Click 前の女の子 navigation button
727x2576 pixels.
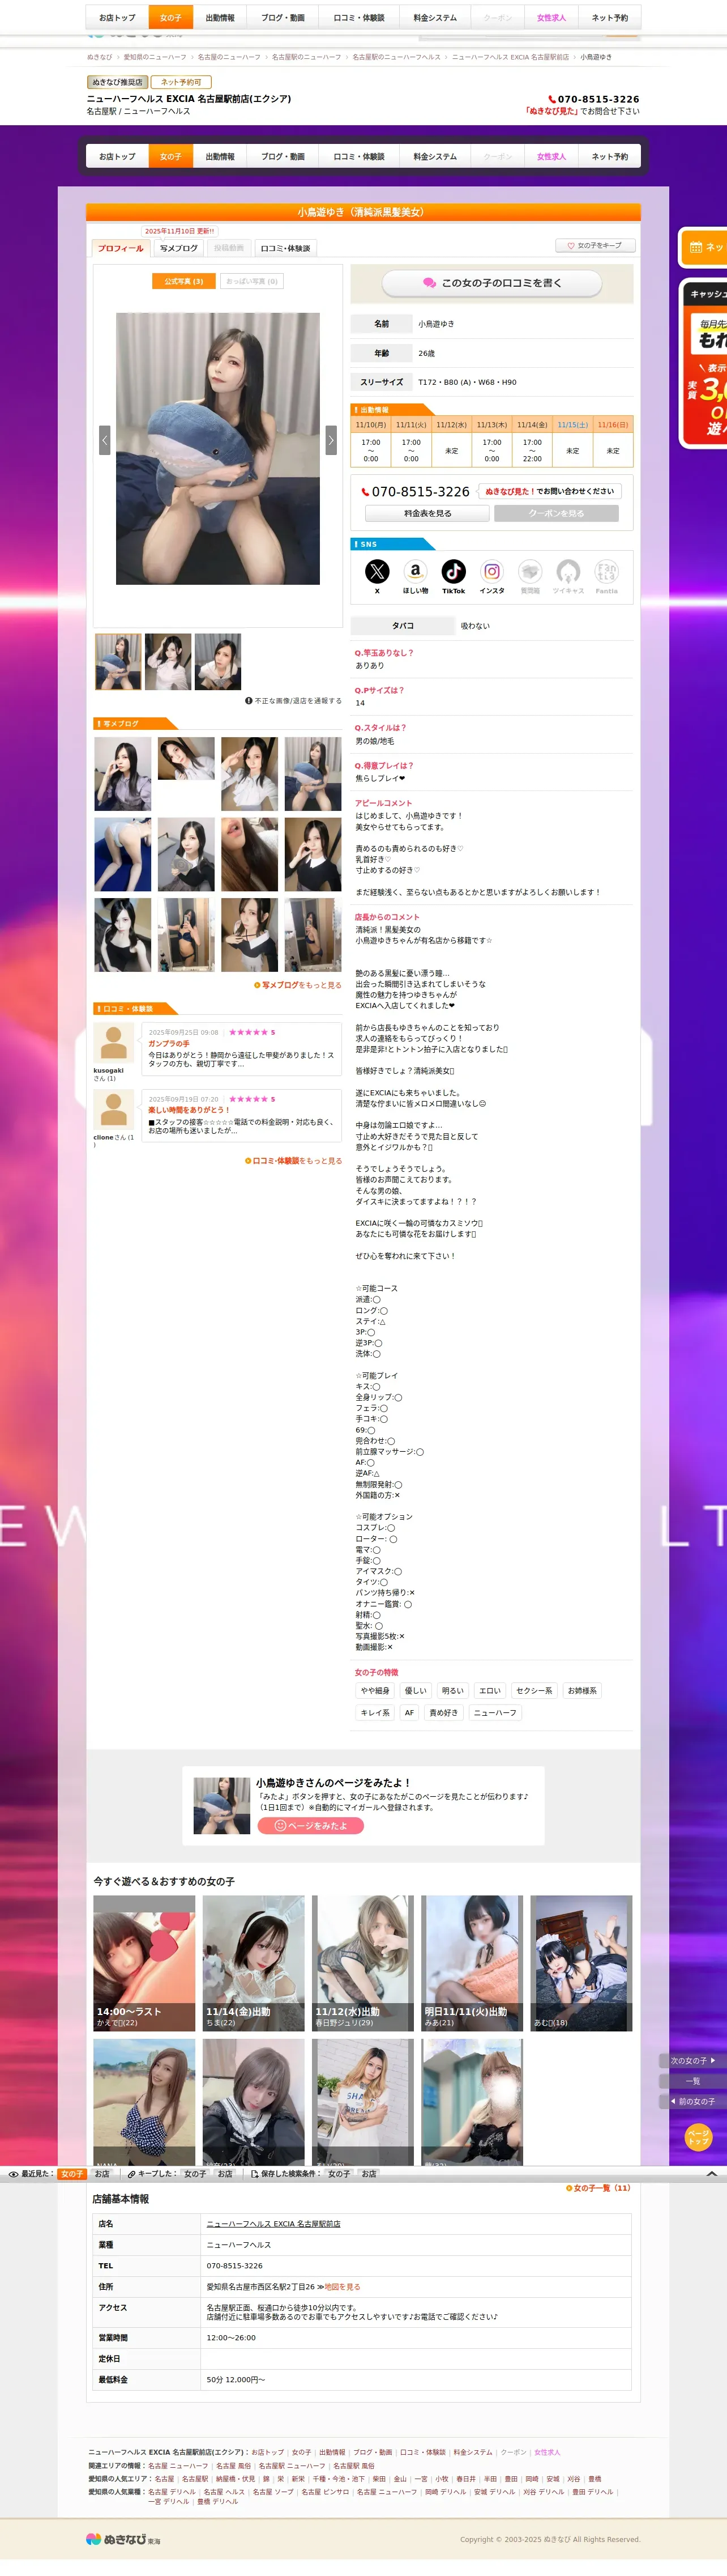tap(692, 2101)
